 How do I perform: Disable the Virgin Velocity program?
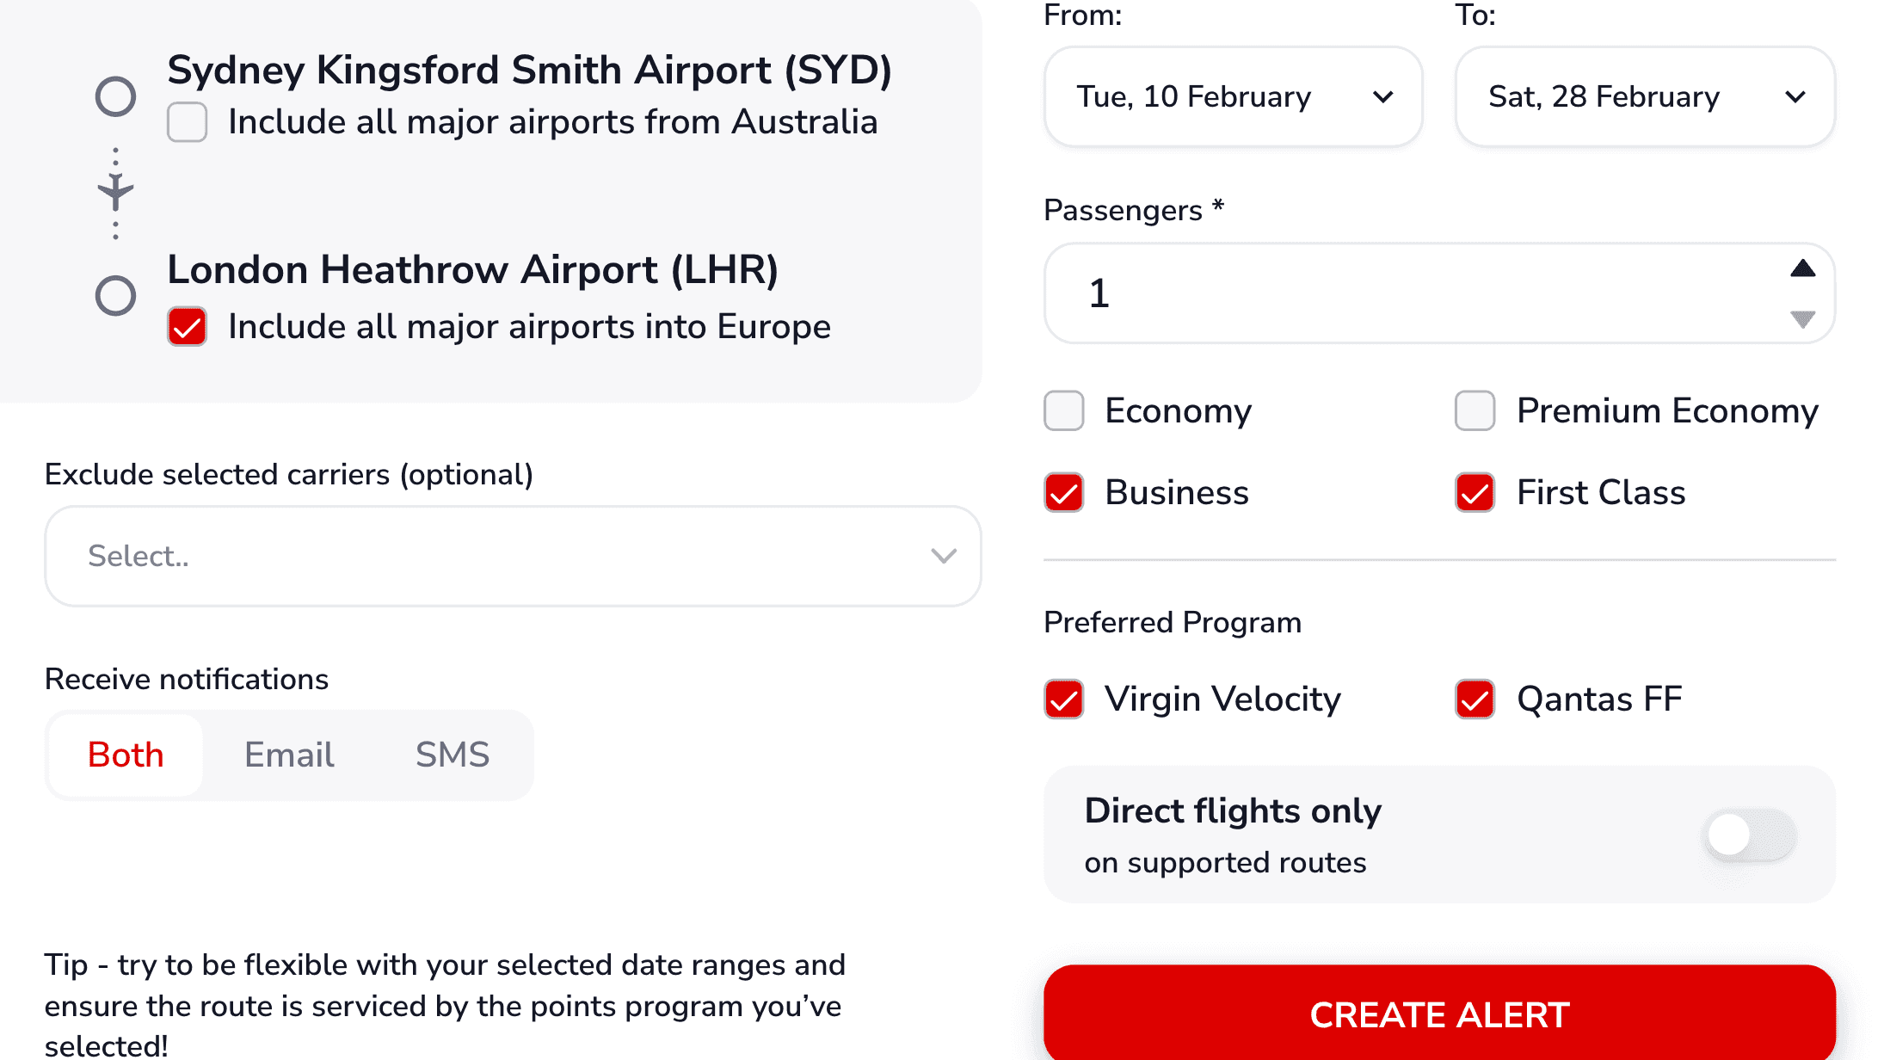1063,699
